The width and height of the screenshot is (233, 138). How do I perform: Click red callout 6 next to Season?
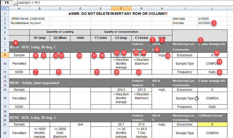tap(157, 49)
